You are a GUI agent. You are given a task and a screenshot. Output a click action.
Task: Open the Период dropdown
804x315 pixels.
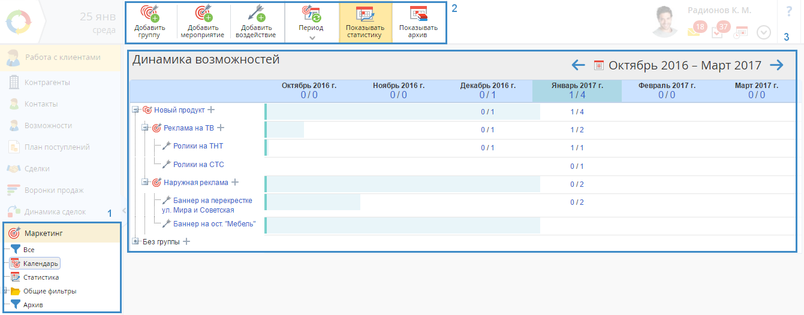pyautogui.click(x=311, y=23)
